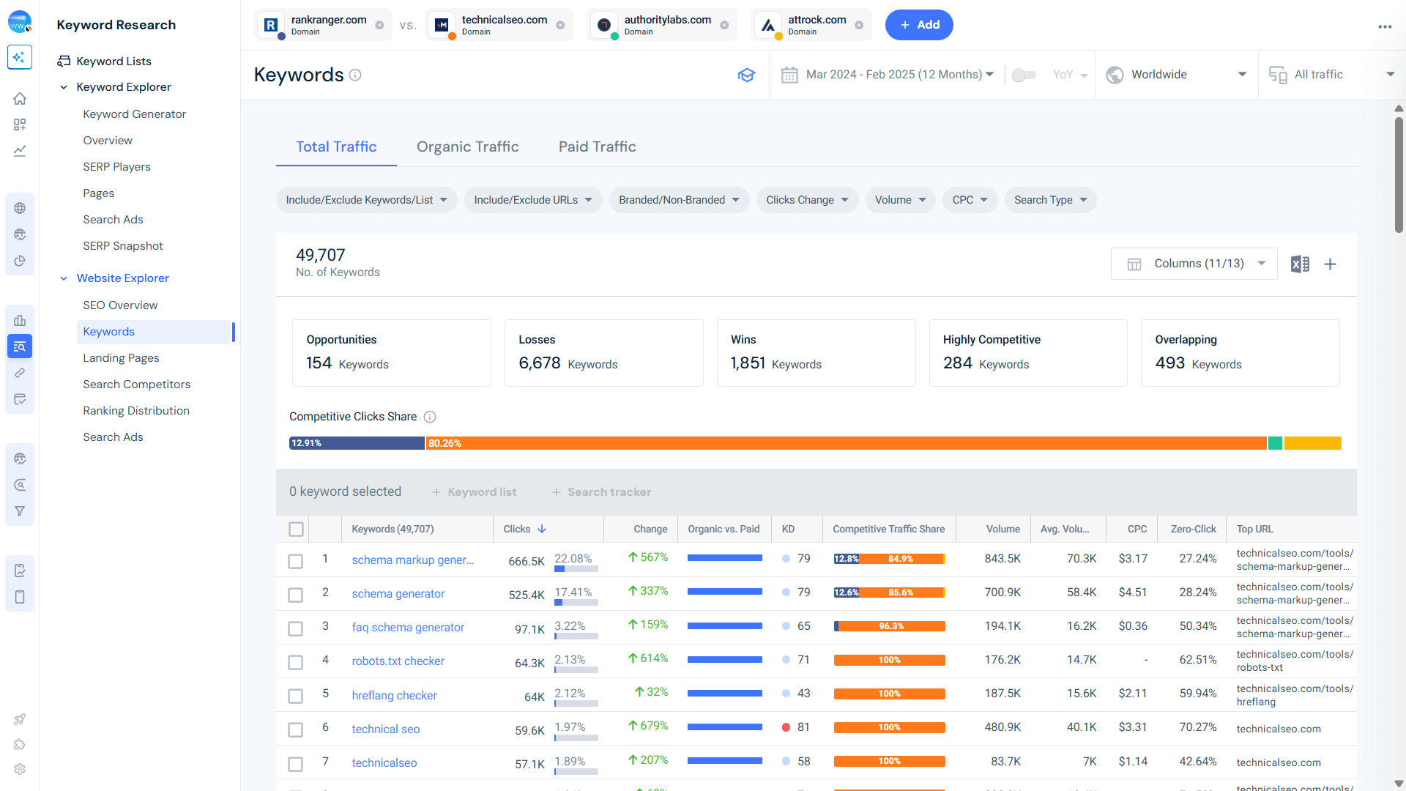The height and width of the screenshot is (791, 1406).
Task: Click the page vertical scrollbar thumb
Action: tap(1399, 176)
